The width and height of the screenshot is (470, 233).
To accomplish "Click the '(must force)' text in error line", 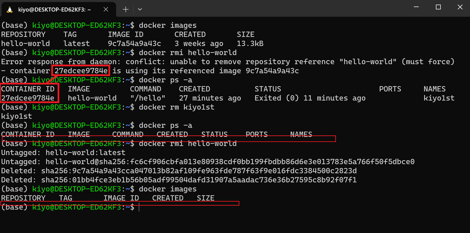I will click(x=428, y=62).
